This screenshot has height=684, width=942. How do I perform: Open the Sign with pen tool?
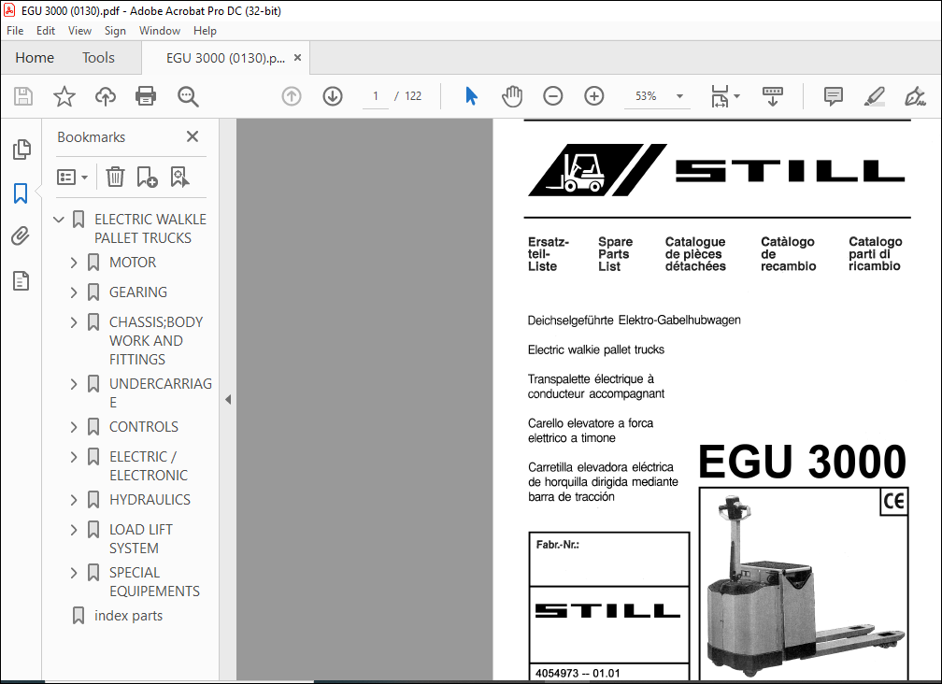[x=915, y=96]
